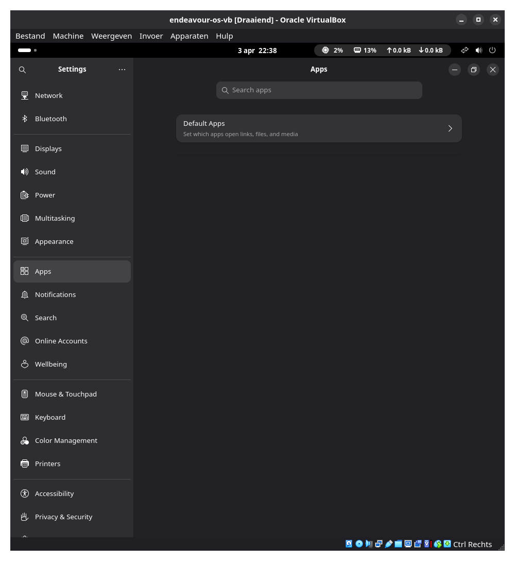This screenshot has height=561, width=515.
Task: Open the Settings three-dot menu
Action: click(x=122, y=69)
